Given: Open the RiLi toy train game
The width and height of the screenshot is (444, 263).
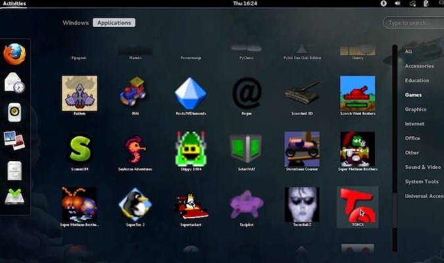Looking at the screenshot, I should click(135, 93).
